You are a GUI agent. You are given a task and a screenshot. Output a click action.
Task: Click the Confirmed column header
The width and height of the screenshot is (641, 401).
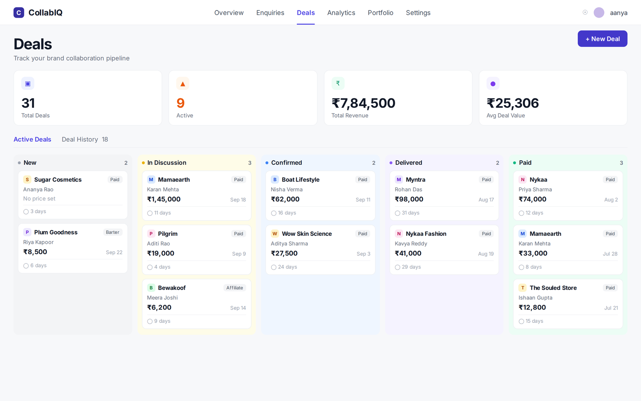(x=286, y=163)
